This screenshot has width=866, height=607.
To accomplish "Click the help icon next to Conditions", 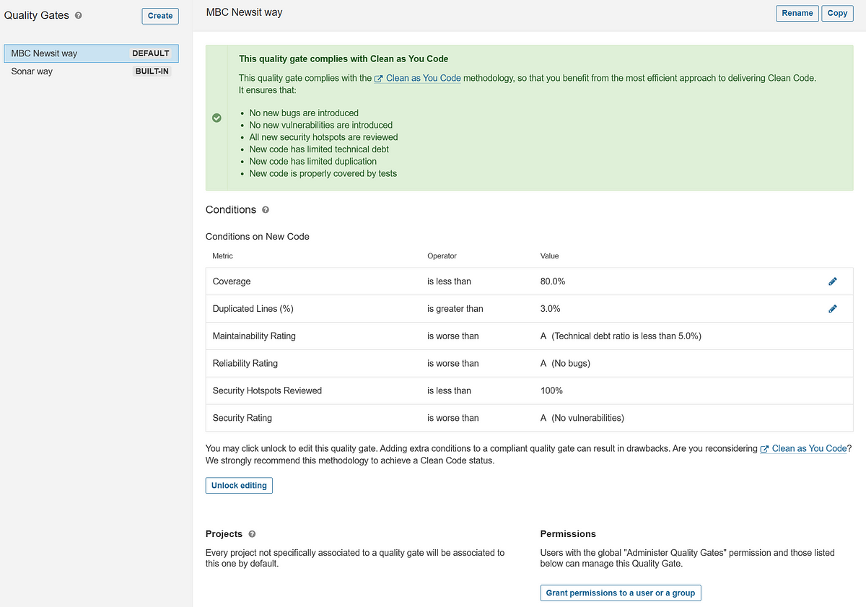I will (266, 210).
